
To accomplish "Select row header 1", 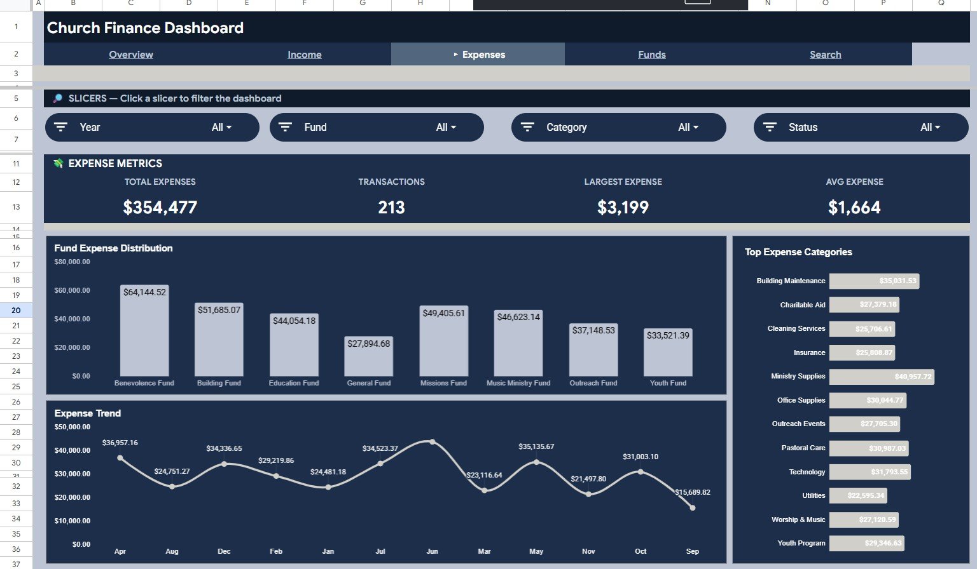I will tap(16, 27).
